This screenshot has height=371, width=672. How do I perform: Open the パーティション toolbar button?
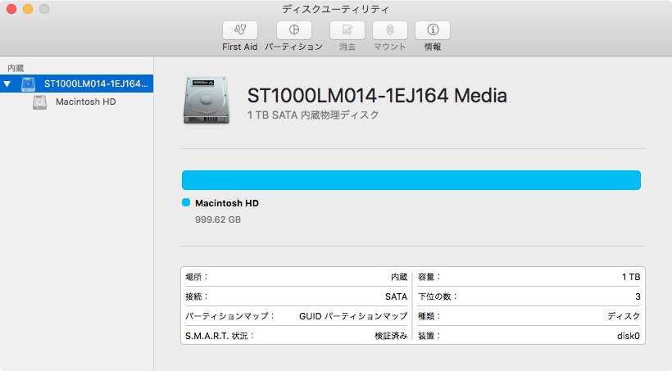pos(293,30)
